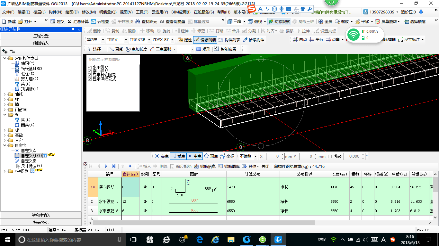Enable the 旋转 rotation checkbox
Image resolution: width=439 pixels, height=246 pixels.
[x=330, y=156]
